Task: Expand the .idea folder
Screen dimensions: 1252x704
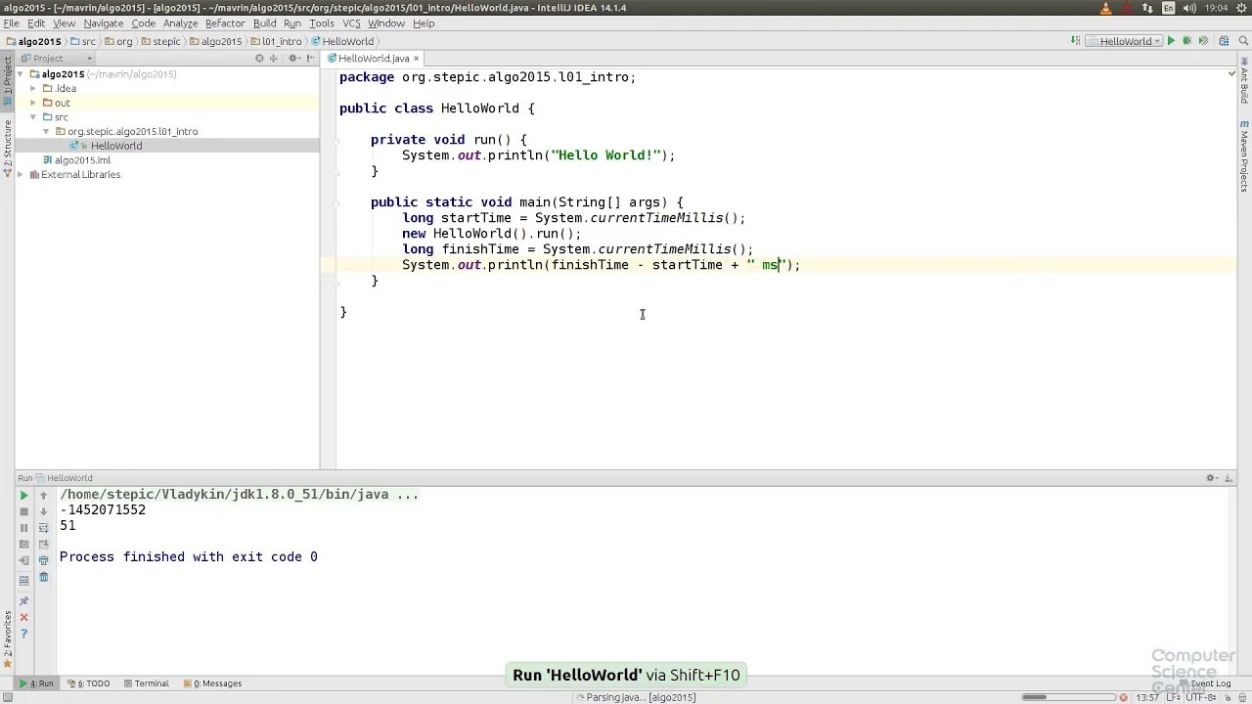Action: pyautogui.click(x=32, y=89)
